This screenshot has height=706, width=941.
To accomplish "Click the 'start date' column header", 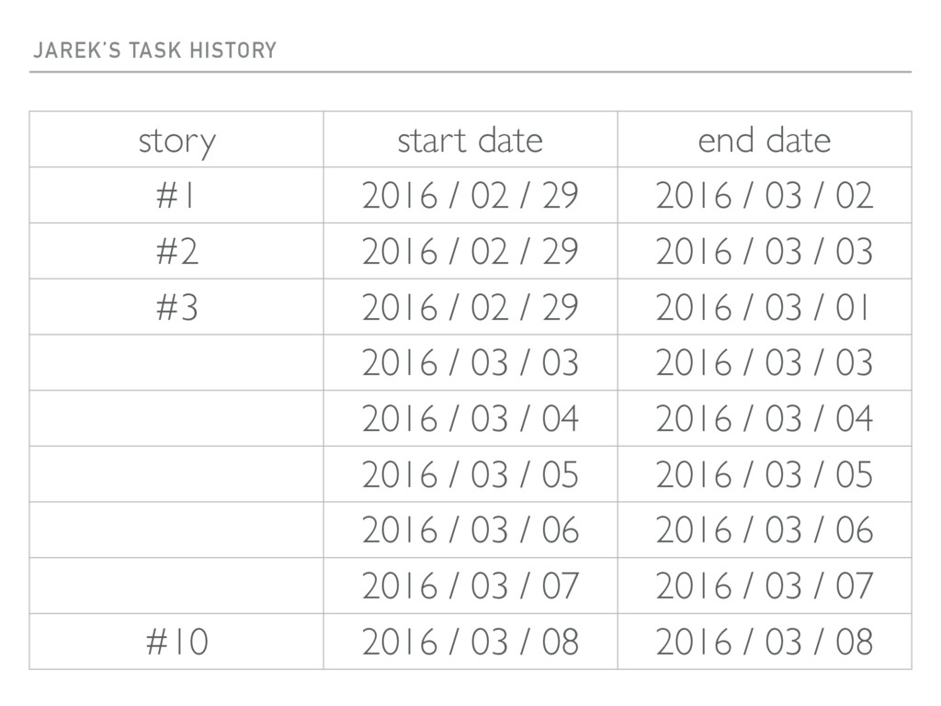I will click(x=470, y=140).
